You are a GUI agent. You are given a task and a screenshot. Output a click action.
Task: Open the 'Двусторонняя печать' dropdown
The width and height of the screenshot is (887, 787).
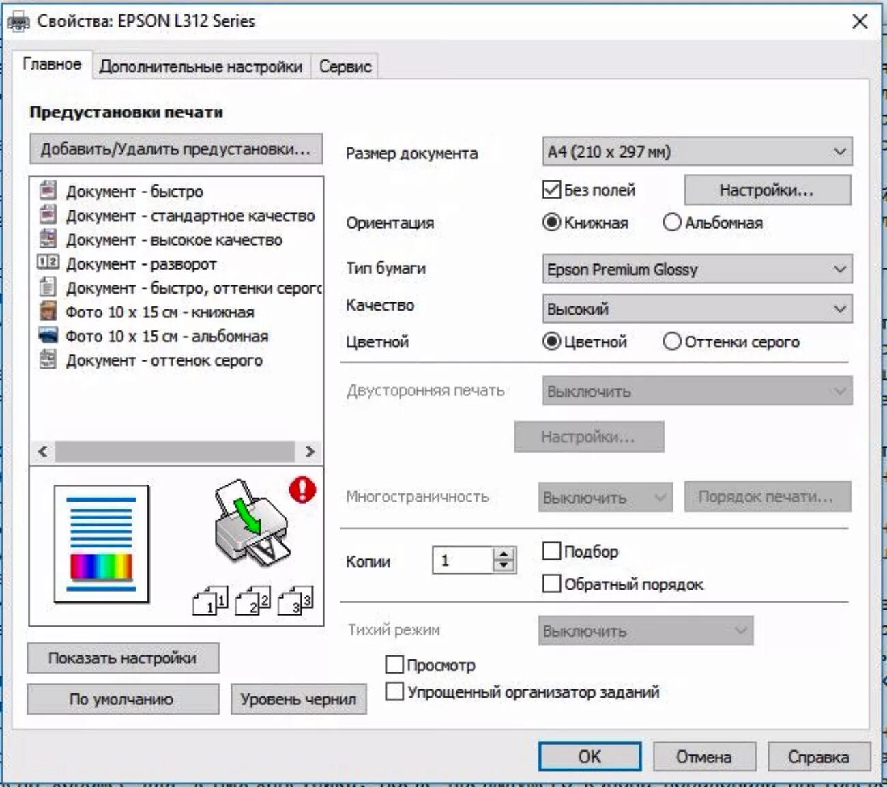pos(697,391)
